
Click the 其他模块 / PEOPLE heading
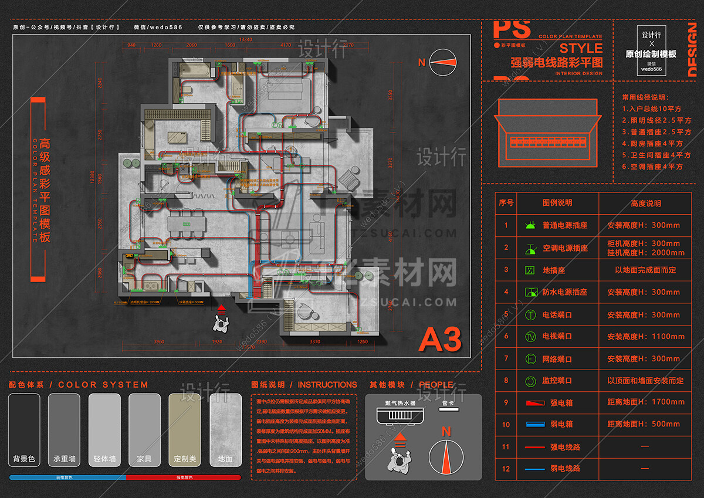click(x=411, y=385)
